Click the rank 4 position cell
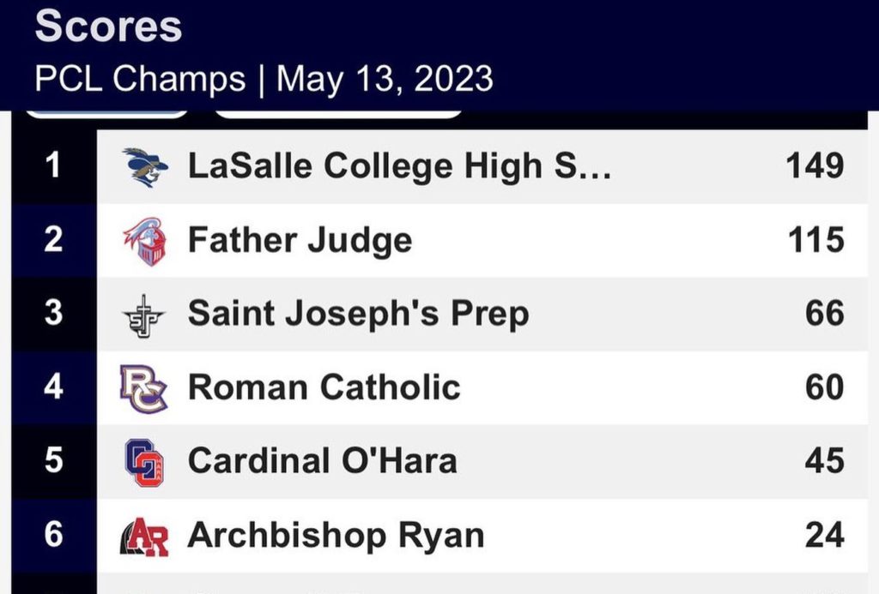Image resolution: width=879 pixels, height=594 pixels. [53, 388]
